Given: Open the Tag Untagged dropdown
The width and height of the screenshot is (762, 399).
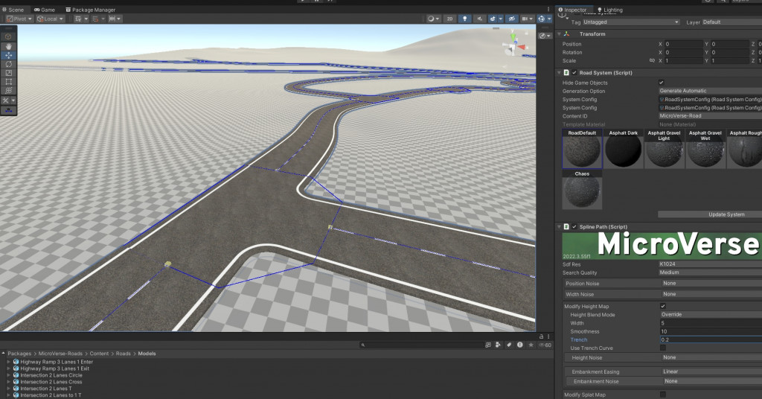Looking at the screenshot, I should 631,22.
